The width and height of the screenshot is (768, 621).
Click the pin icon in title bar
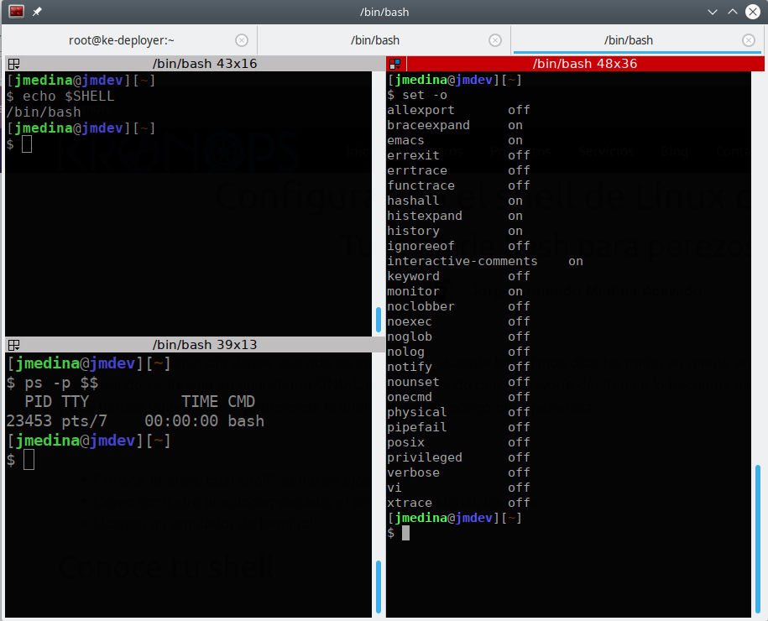click(37, 12)
